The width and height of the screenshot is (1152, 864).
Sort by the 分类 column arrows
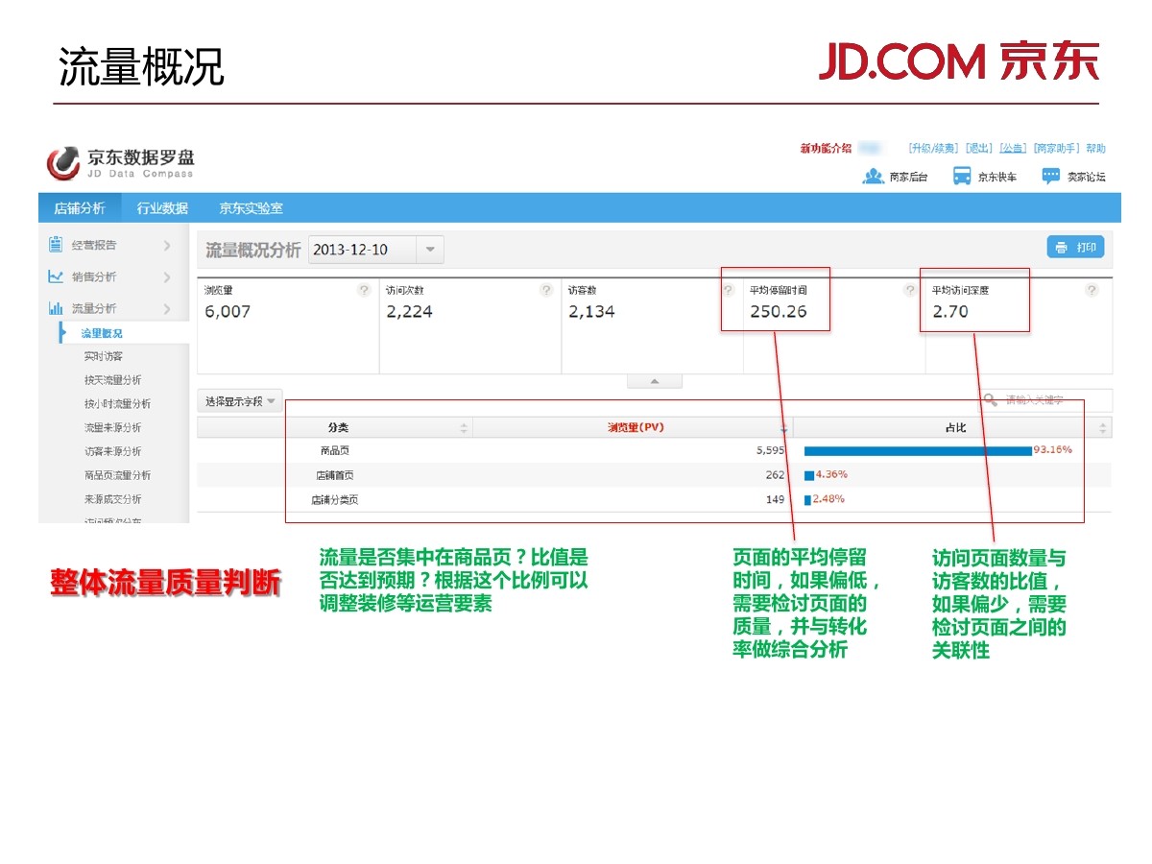tap(465, 428)
